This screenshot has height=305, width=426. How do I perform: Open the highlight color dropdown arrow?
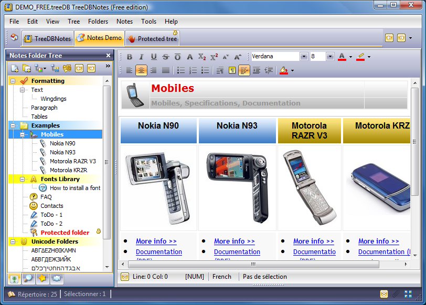pos(369,57)
